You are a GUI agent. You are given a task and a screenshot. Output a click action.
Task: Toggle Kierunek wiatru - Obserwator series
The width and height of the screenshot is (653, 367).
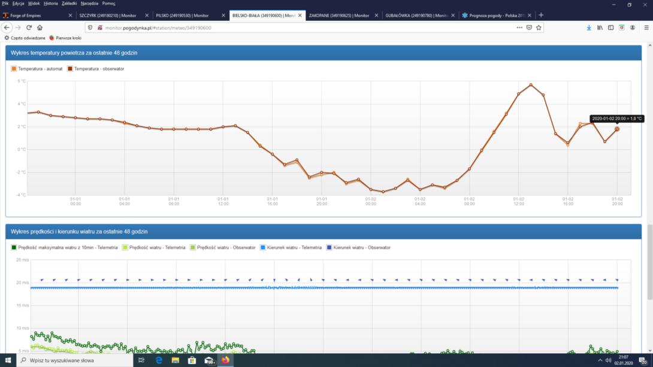359,248
